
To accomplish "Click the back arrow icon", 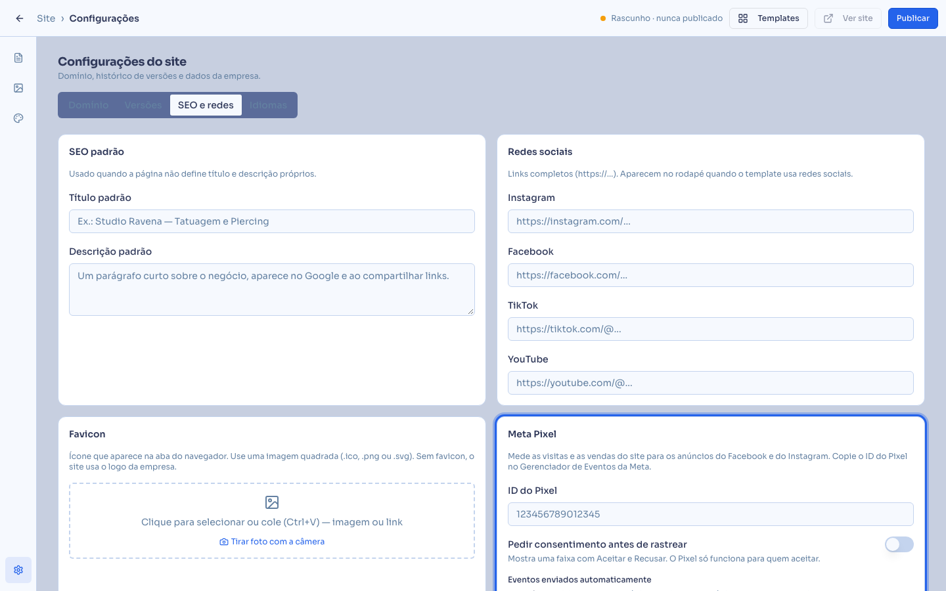I will coord(20,18).
